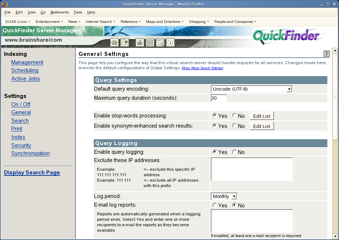Open the Search settings link

[20, 121]
